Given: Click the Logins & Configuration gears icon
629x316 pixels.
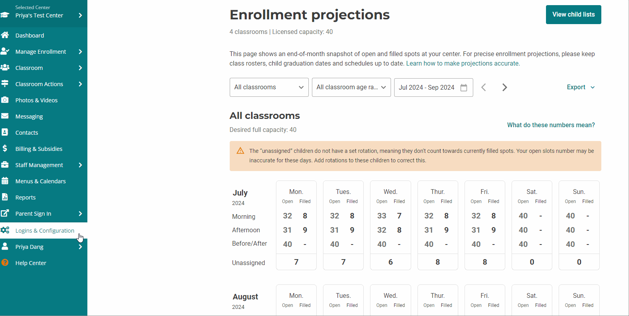Looking at the screenshot, I should pos(5,230).
